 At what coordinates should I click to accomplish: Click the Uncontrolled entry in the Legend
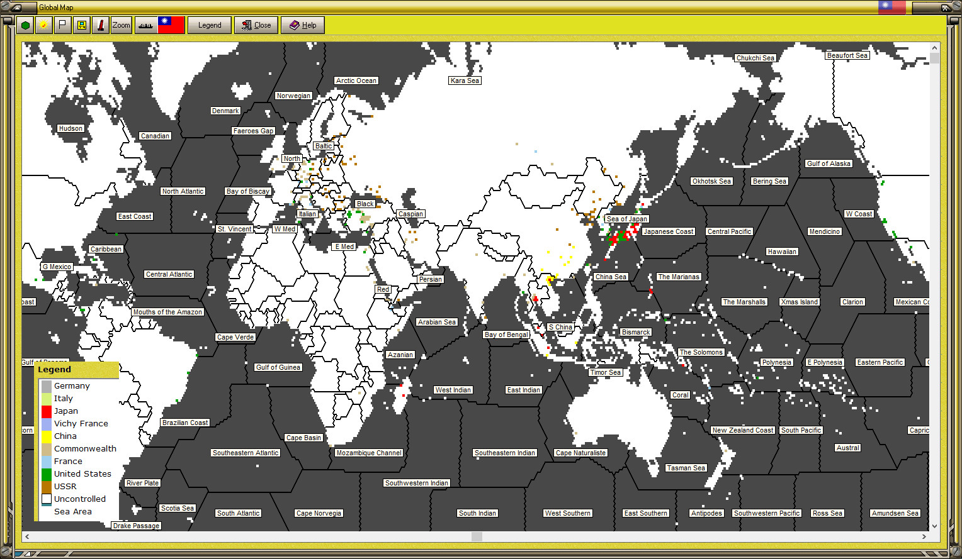pos(79,499)
